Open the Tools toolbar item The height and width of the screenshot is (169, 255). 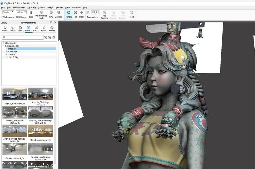click(x=131, y=14)
